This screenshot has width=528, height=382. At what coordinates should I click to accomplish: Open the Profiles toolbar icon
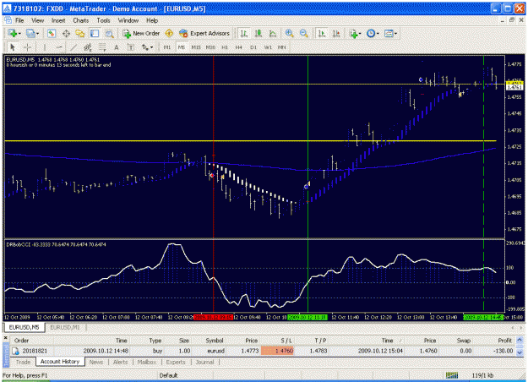point(30,33)
